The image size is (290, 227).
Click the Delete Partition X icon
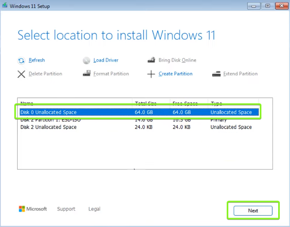pyautogui.click(x=21, y=74)
